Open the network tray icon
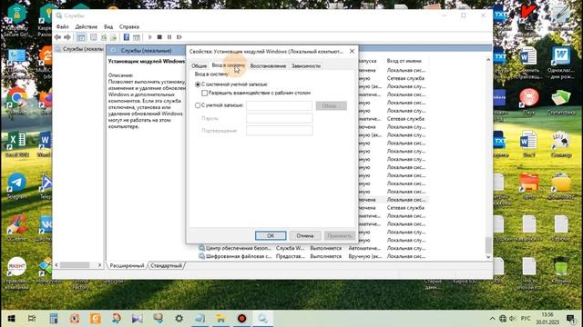 tap(503, 319)
